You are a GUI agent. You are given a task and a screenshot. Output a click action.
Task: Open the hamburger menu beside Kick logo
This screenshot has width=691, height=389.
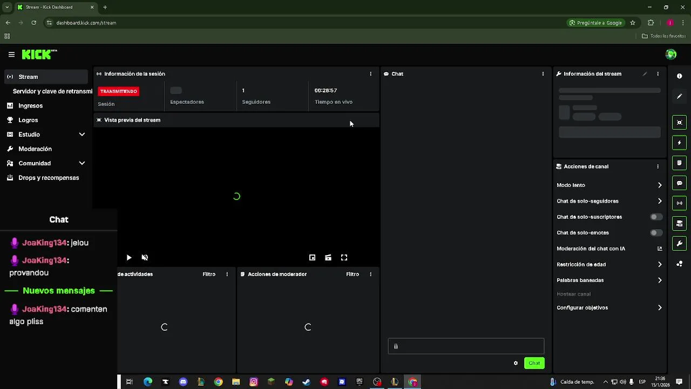(x=11, y=55)
